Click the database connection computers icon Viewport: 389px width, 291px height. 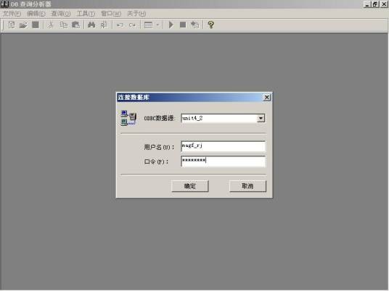click(x=128, y=118)
